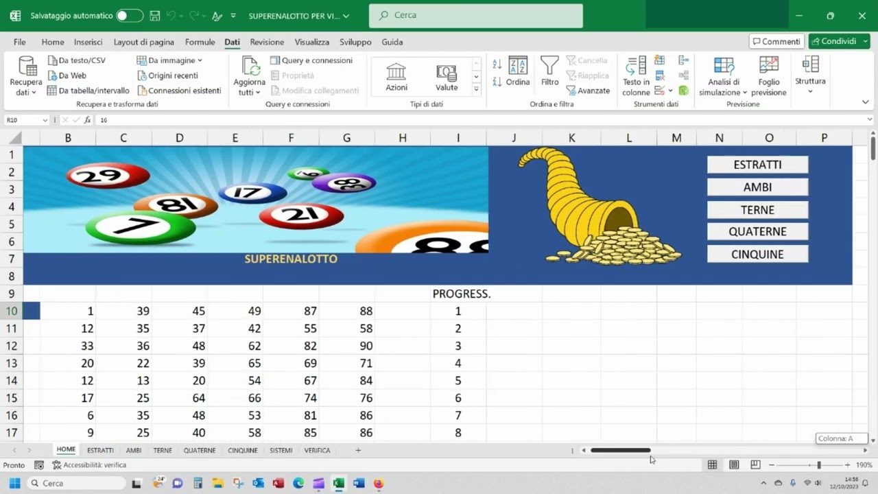The width and height of the screenshot is (878, 494).
Task: Open the File menu
Action: [20, 42]
